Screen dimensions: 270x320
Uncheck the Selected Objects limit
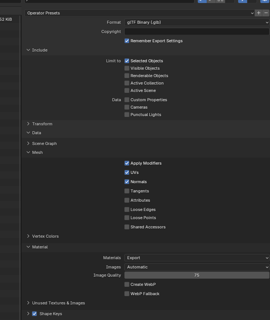click(x=127, y=61)
